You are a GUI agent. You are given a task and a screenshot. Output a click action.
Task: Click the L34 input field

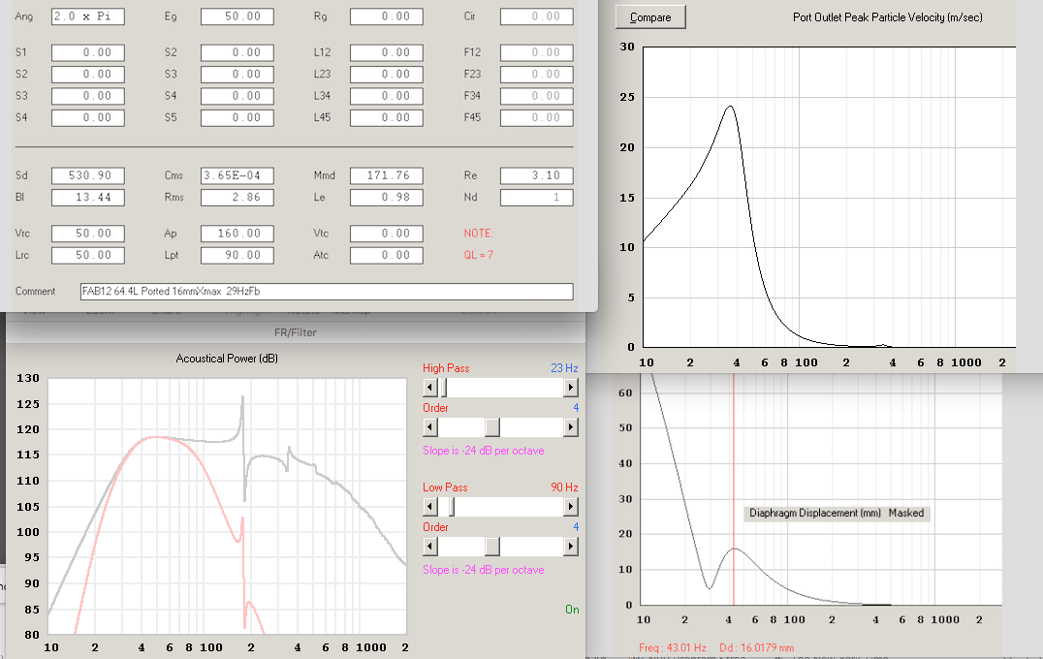(387, 96)
